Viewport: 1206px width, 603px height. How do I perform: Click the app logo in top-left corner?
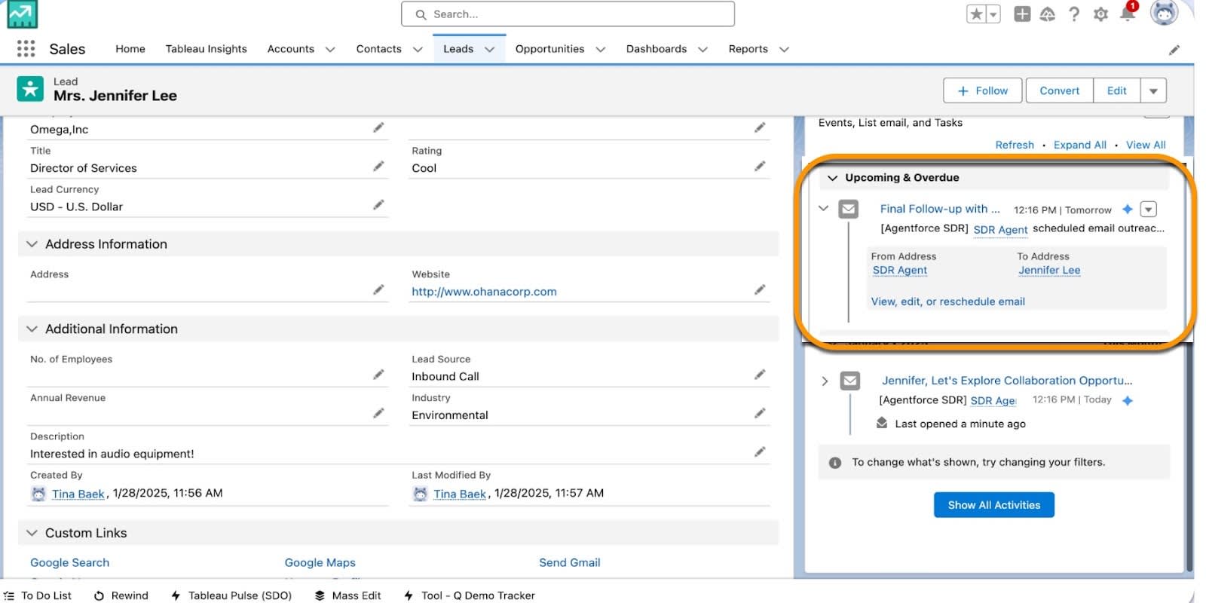pyautogui.click(x=23, y=14)
